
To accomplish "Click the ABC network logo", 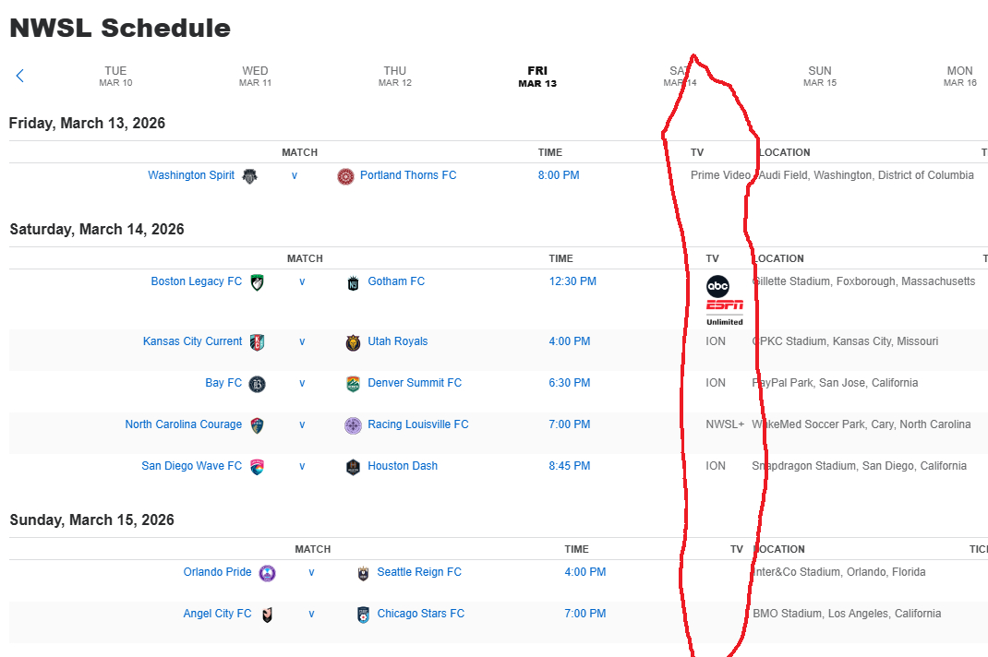I will coord(717,285).
